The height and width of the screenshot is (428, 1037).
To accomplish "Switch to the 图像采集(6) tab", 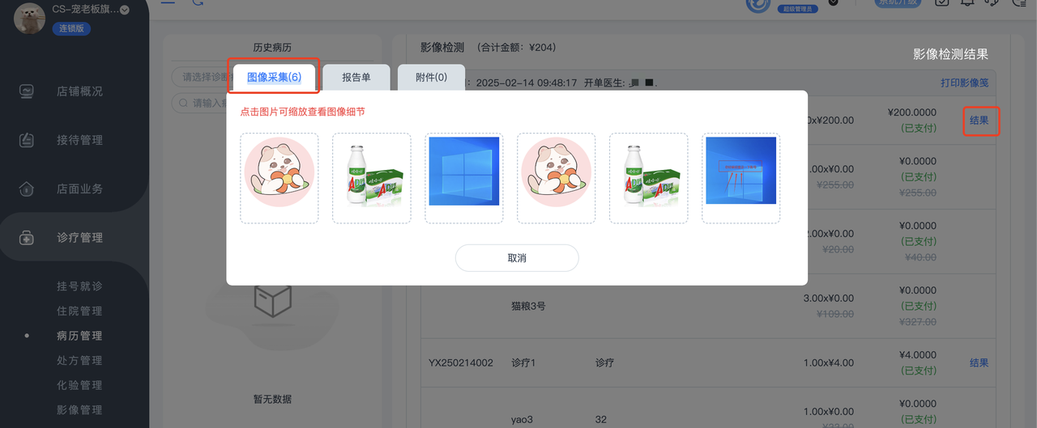I will [274, 77].
